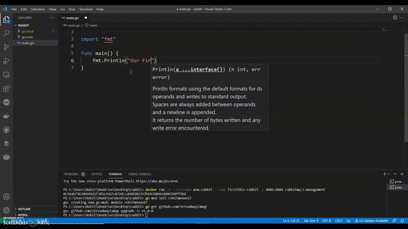
Task: Click Go language mode in status bar
Action: (348, 221)
